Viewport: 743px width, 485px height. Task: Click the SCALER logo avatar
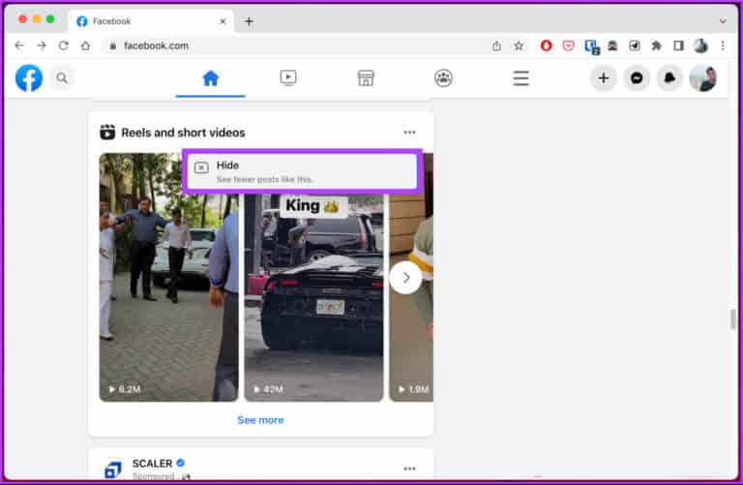tap(112, 470)
